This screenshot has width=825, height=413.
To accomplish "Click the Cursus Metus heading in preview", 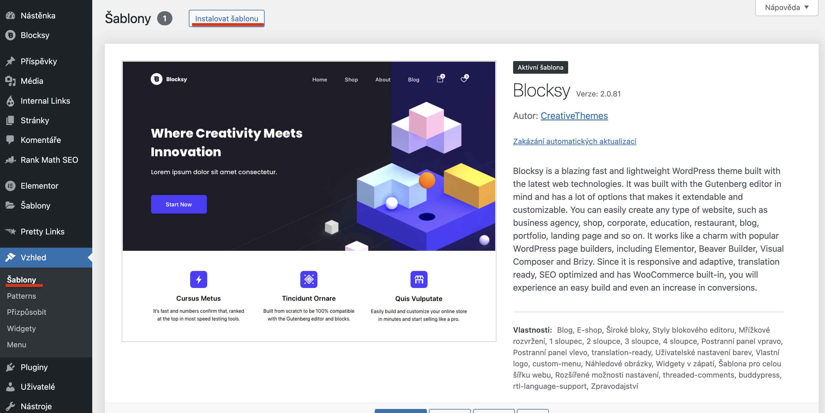I will tap(198, 298).
